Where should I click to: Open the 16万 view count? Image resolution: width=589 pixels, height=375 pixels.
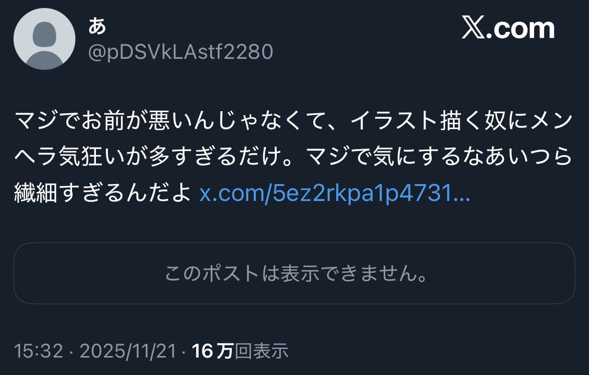point(213,351)
